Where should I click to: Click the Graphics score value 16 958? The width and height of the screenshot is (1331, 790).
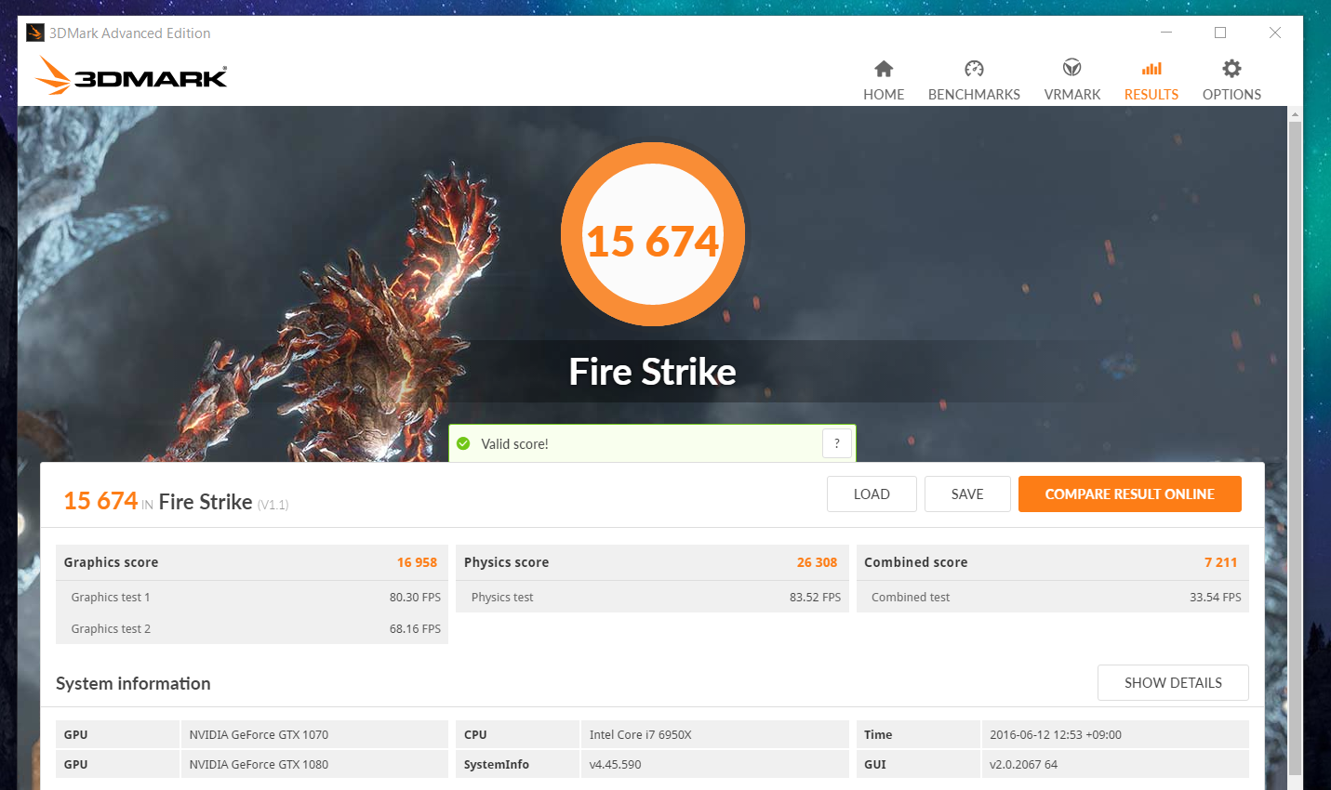click(x=417, y=562)
